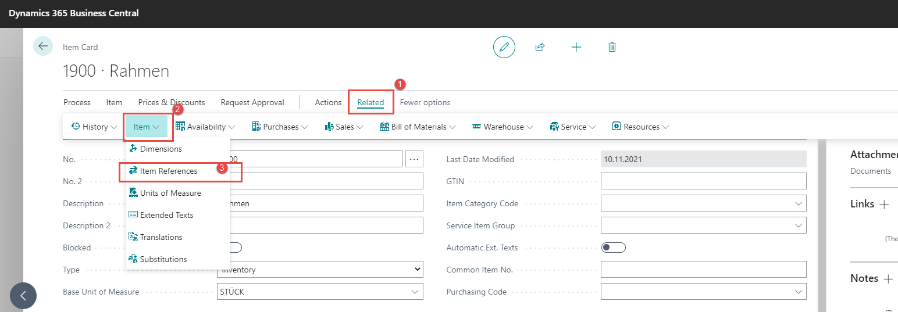The width and height of the screenshot is (898, 312).
Task: Choose Units of Measure menu entry
Action: 178,193
